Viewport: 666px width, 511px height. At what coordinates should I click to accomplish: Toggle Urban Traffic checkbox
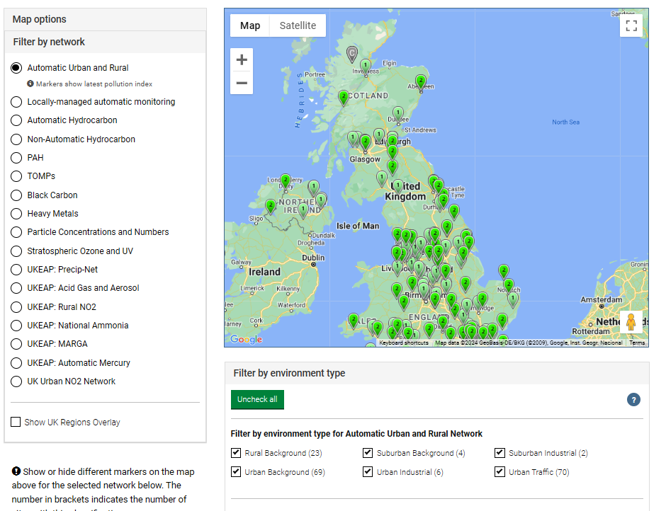[x=500, y=472]
